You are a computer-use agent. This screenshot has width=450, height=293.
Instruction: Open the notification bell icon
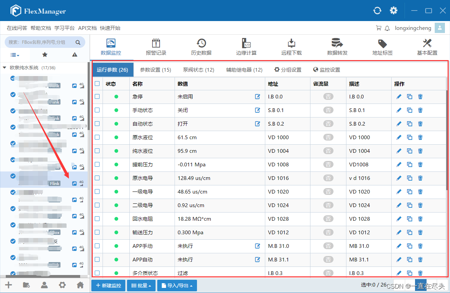click(387, 28)
